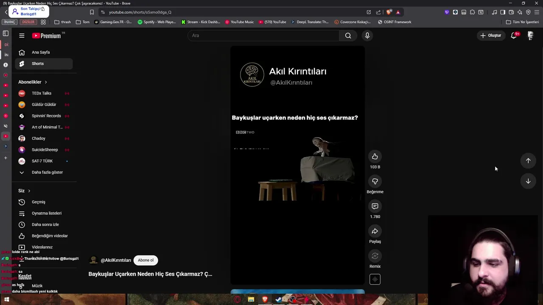Open OSINT Framework bookmark

tap(395, 22)
